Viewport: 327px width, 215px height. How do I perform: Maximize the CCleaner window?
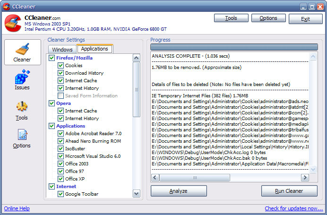312,7
